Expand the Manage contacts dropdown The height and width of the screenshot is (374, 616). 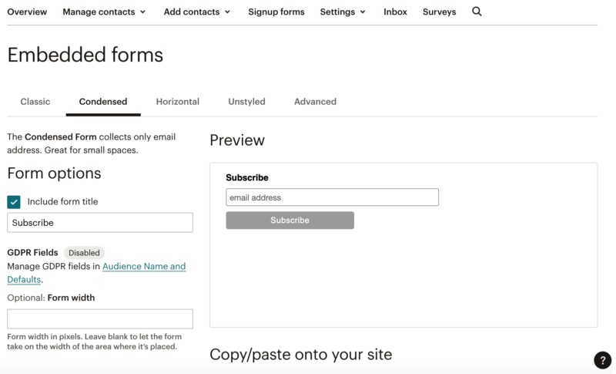coord(104,12)
